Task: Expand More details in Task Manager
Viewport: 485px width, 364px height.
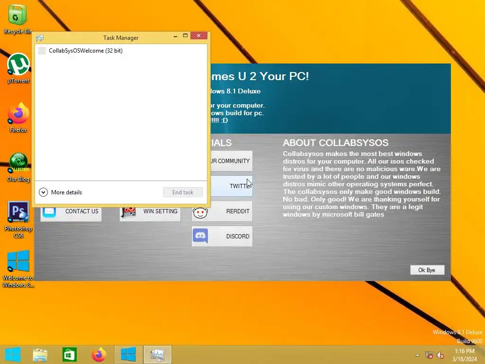Action: pyautogui.click(x=61, y=192)
